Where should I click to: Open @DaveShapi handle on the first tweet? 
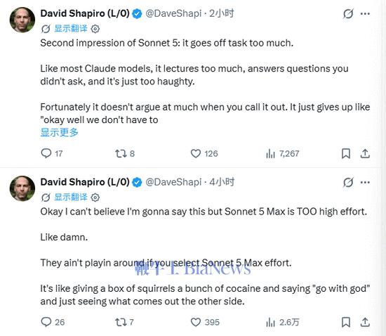click(173, 13)
